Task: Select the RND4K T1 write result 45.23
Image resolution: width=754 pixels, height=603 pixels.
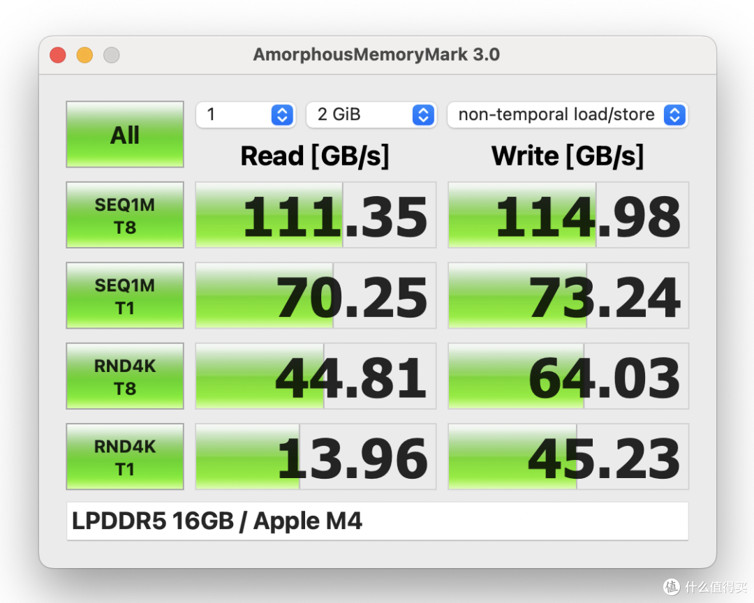Action: pyautogui.click(x=568, y=457)
